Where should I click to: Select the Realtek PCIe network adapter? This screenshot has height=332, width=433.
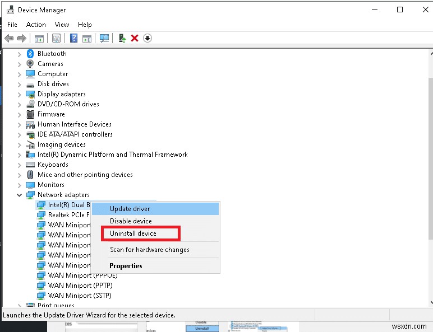(69, 215)
